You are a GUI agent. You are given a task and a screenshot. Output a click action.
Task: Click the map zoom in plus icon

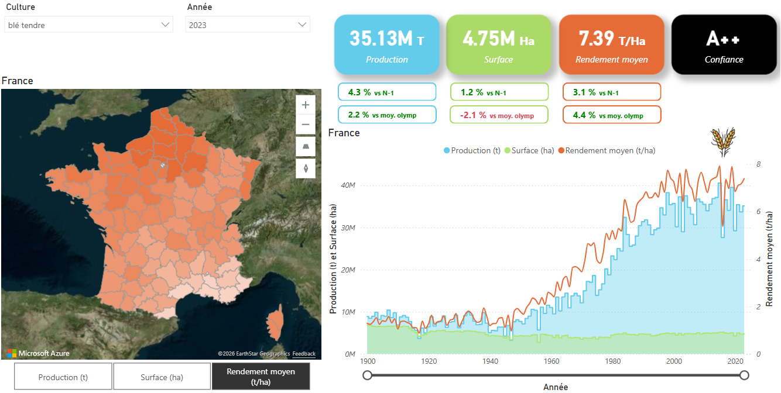pyautogui.click(x=305, y=105)
